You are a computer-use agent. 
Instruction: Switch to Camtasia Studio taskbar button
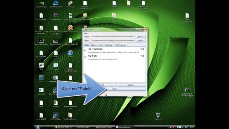64,127
